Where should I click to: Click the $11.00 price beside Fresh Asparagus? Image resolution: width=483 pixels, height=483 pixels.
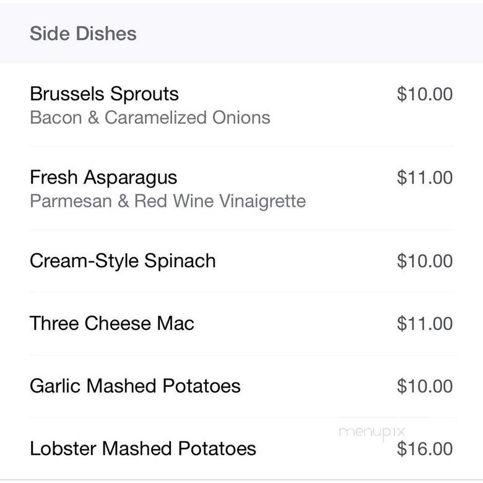click(425, 178)
